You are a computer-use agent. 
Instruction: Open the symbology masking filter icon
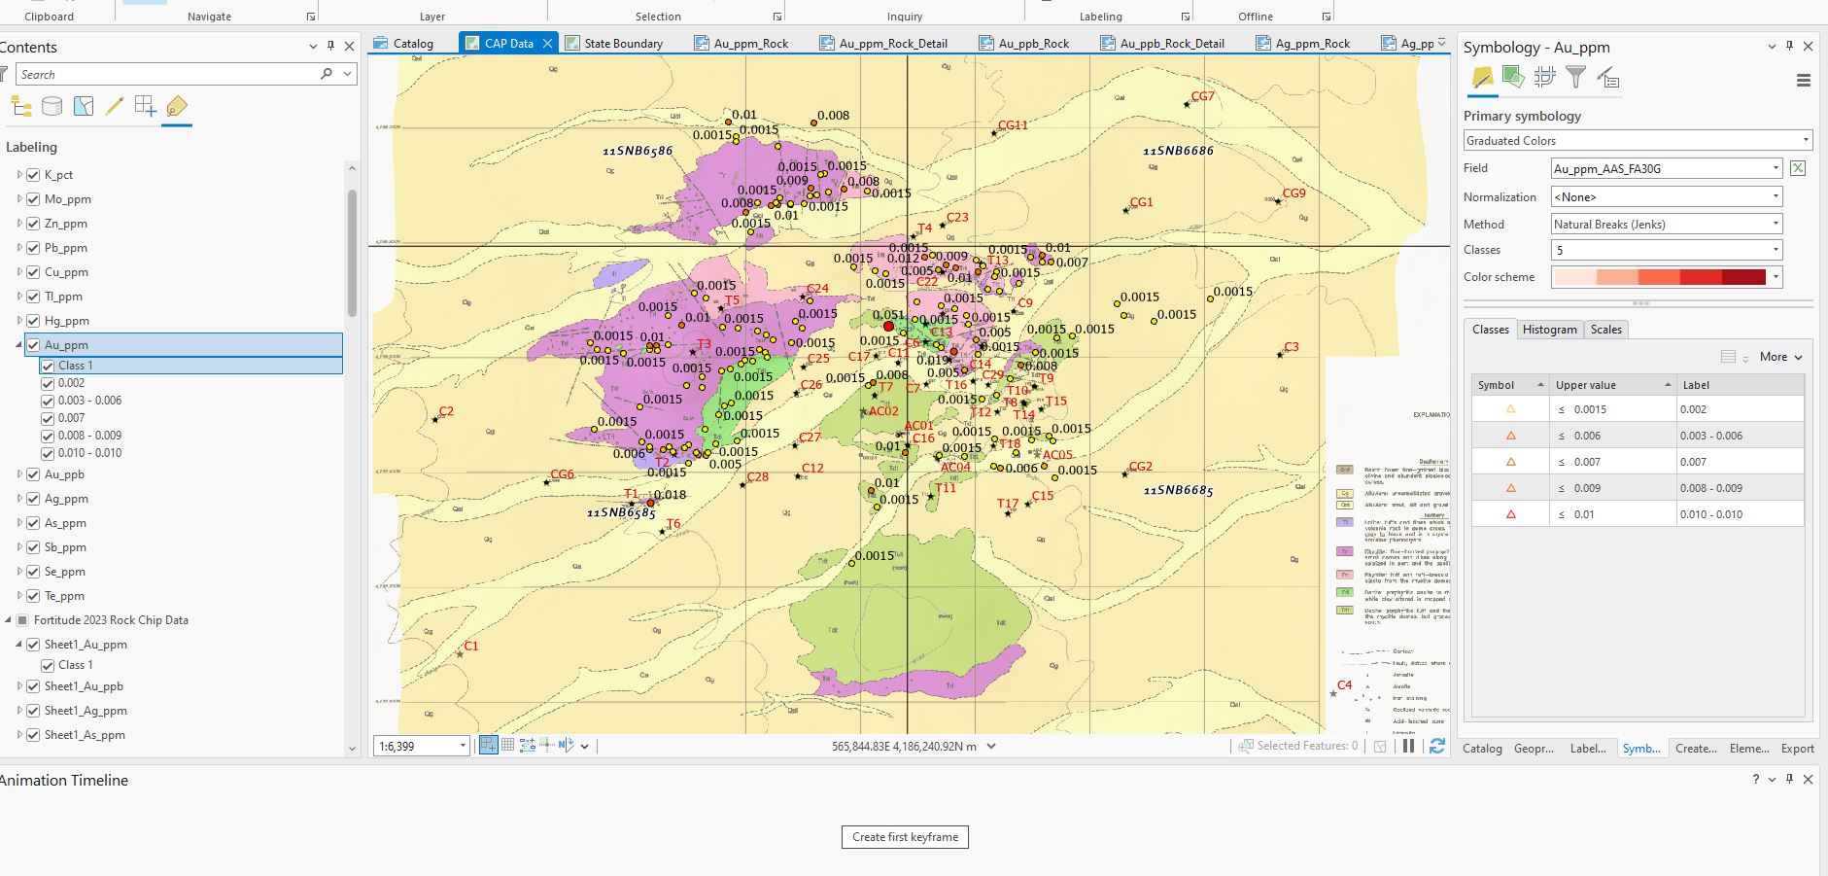(1576, 78)
